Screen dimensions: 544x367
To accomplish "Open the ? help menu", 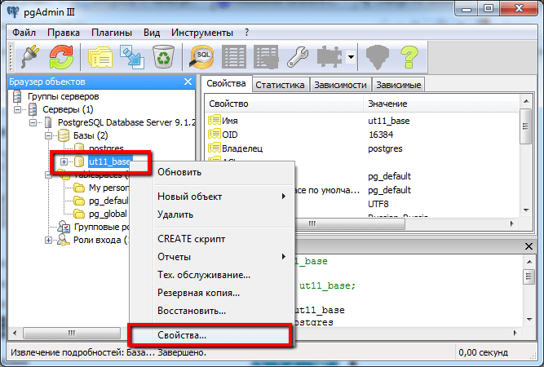I will coord(246,33).
